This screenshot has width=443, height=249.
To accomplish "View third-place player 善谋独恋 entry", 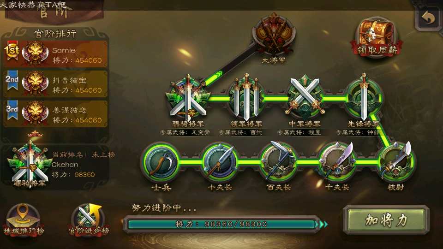I will [55, 114].
